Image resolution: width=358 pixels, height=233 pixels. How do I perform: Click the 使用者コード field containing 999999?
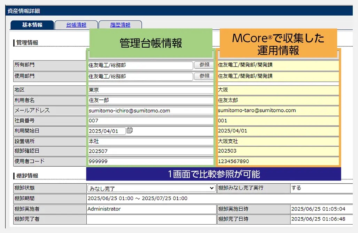(x=151, y=161)
